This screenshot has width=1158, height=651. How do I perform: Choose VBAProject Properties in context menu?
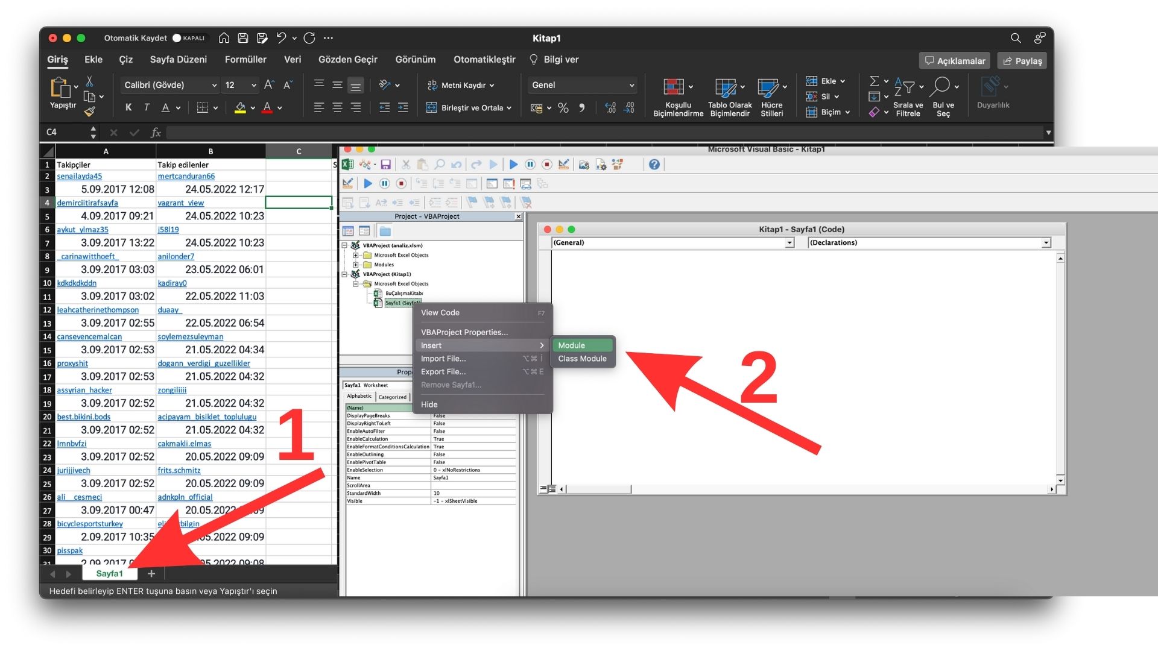pyautogui.click(x=482, y=332)
